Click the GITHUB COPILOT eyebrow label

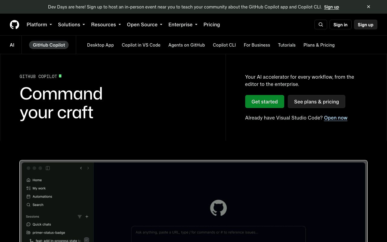click(38, 77)
